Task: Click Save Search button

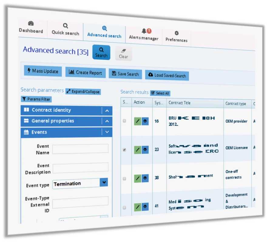Action: click(x=125, y=74)
